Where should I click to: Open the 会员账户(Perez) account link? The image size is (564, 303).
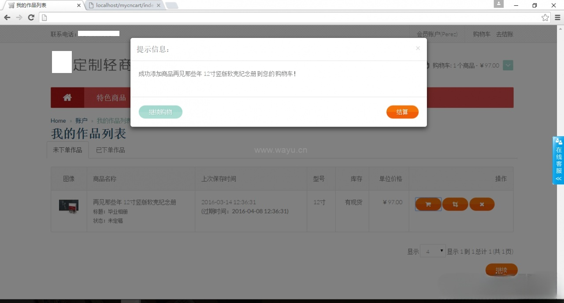click(x=437, y=34)
